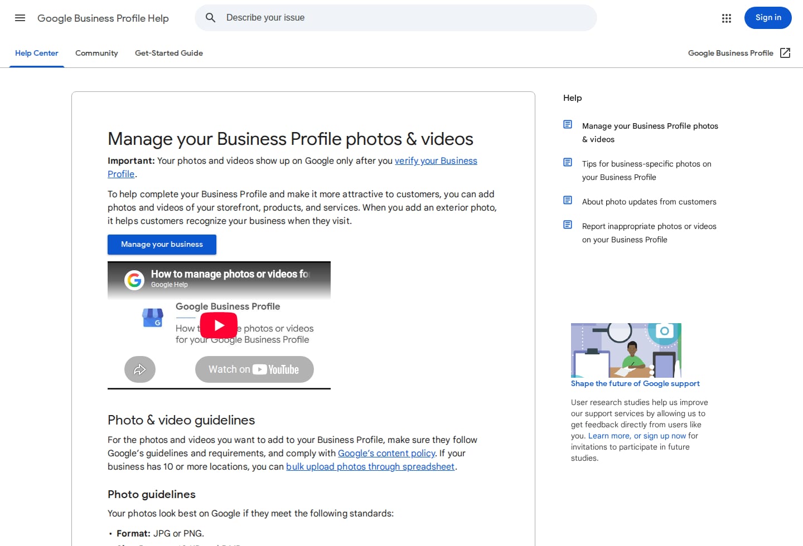Open the Get-Started Guide tab
Viewport: 803px width, 546px height.
169,53
